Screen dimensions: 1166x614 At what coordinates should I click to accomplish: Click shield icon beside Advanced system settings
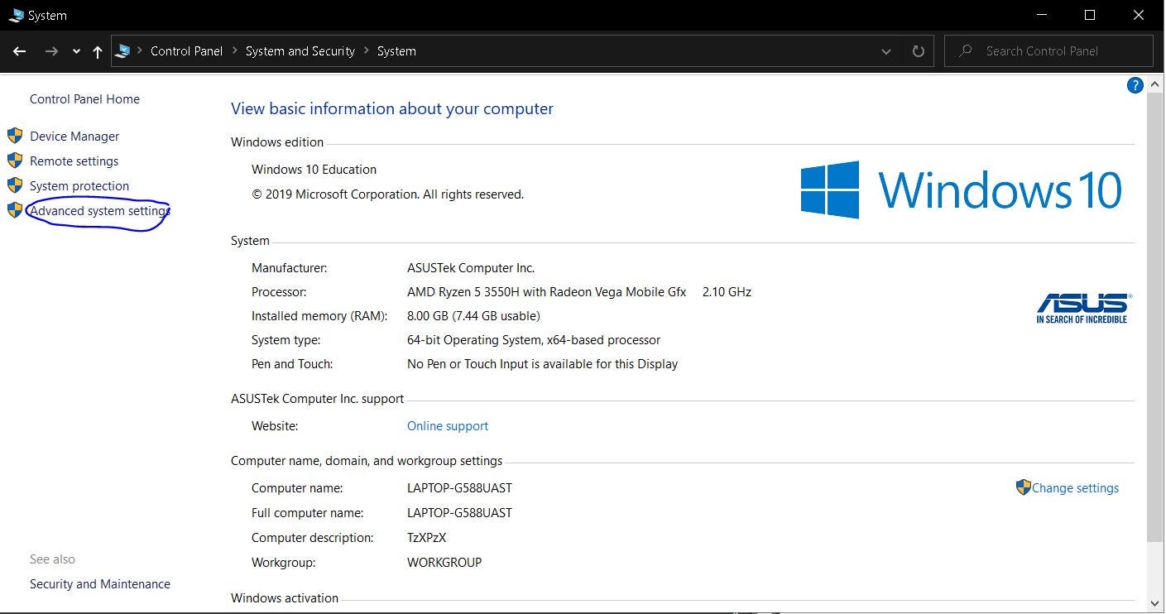[x=15, y=210]
